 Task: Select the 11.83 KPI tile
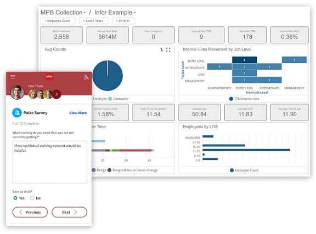click(x=245, y=112)
